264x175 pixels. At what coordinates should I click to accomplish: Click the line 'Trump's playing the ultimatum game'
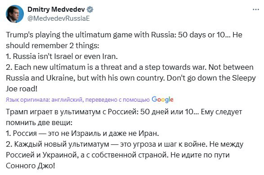coord(124,35)
